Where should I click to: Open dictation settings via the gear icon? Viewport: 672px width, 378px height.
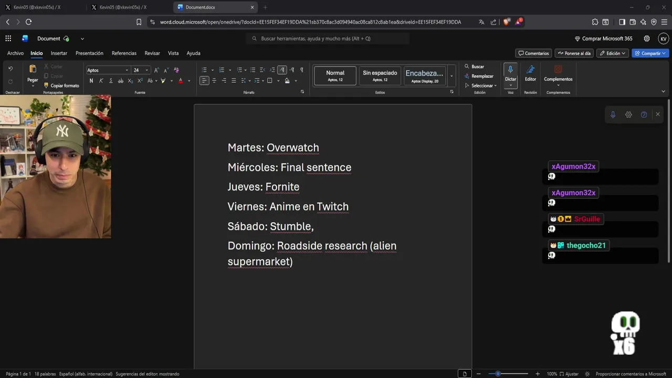pos(628,114)
